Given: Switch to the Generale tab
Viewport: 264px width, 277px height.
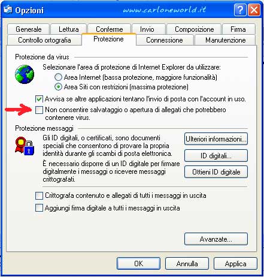Looking at the screenshot, I should coord(29,29).
